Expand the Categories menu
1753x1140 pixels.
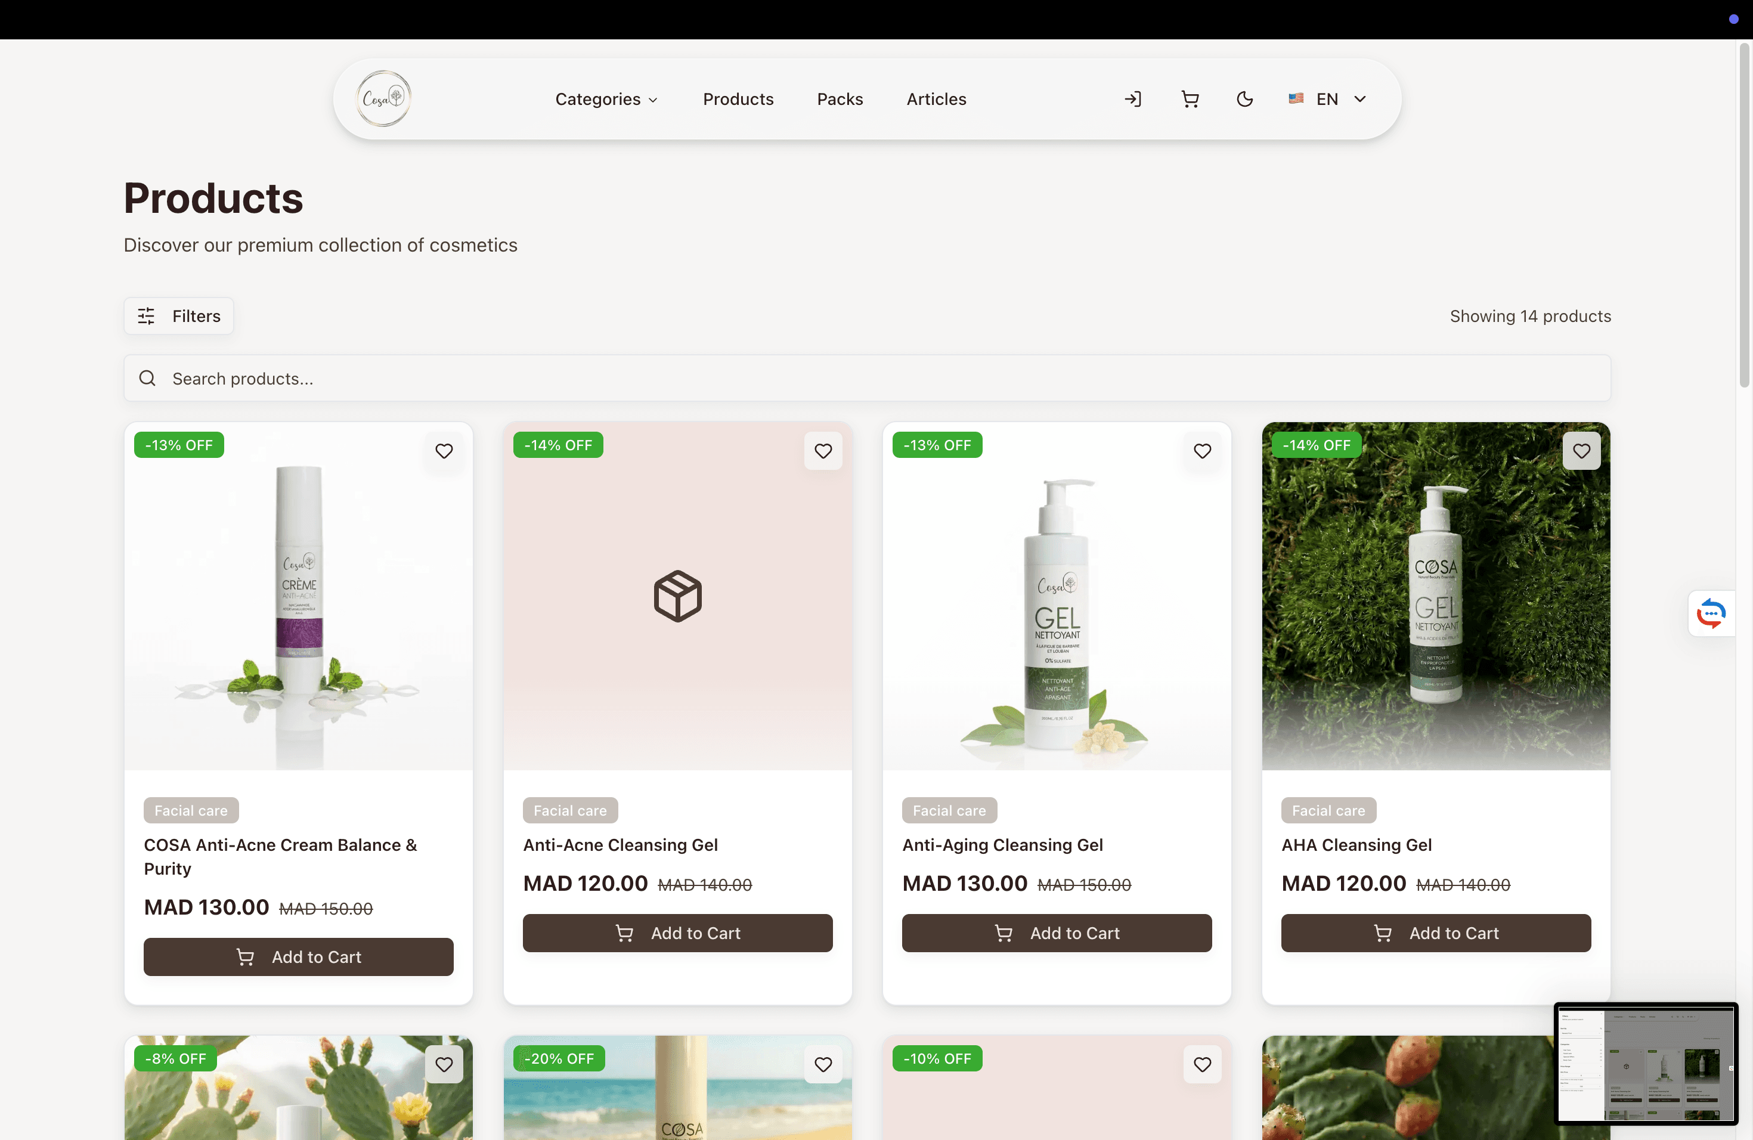(x=606, y=99)
